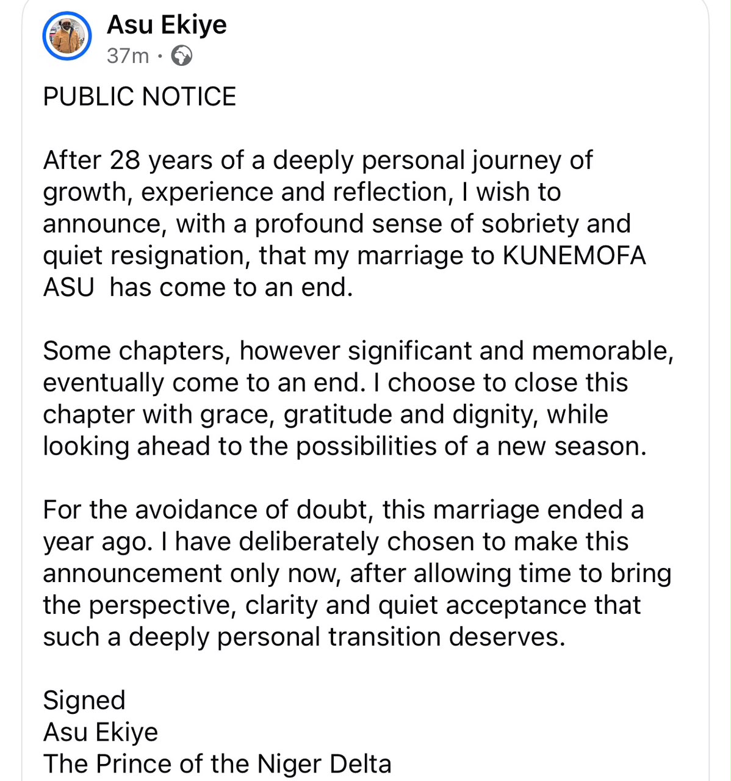Click the signature line Asu Ekiye
This screenshot has width=731, height=781.
(x=101, y=732)
